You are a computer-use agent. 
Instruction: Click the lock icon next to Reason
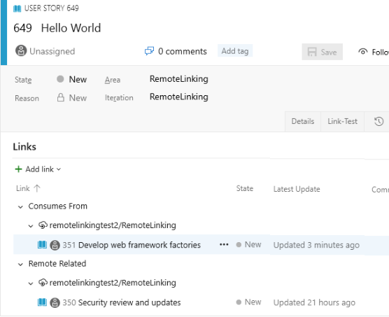coord(61,97)
